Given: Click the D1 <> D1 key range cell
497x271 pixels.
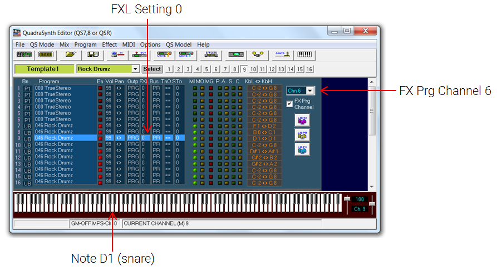Looking at the screenshot, I should pyautogui.click(x=264, y=138).
